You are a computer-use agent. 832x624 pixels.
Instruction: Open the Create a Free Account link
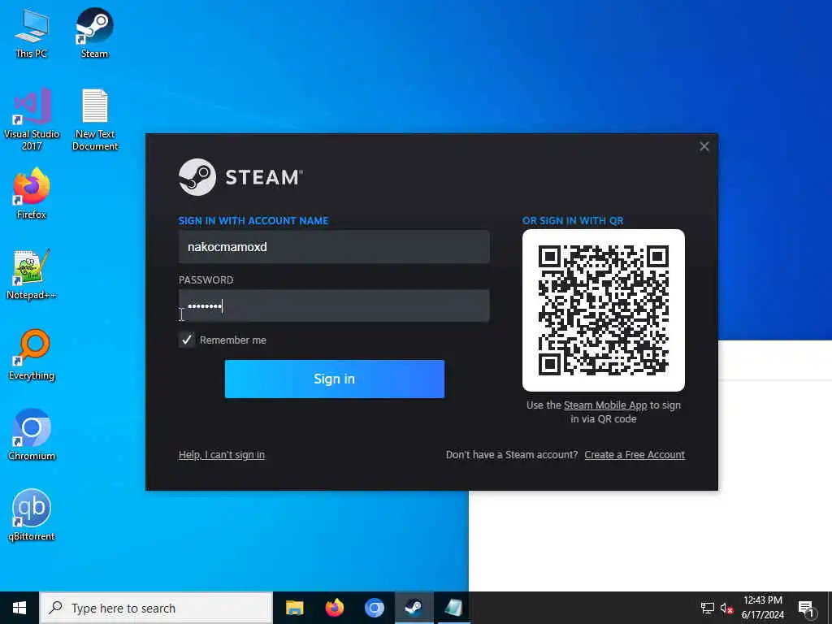pyautogui.click(x=635, y=455)
